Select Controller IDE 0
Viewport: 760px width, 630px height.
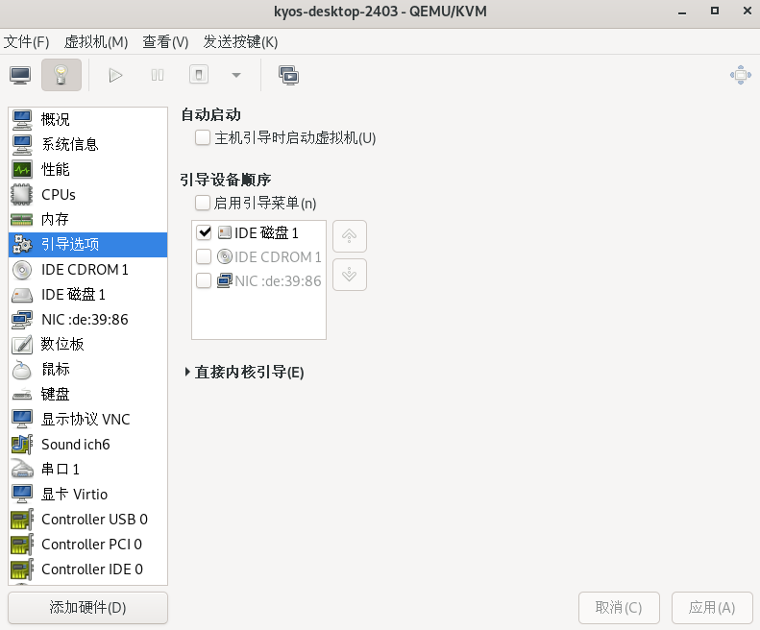pos(88,569)
